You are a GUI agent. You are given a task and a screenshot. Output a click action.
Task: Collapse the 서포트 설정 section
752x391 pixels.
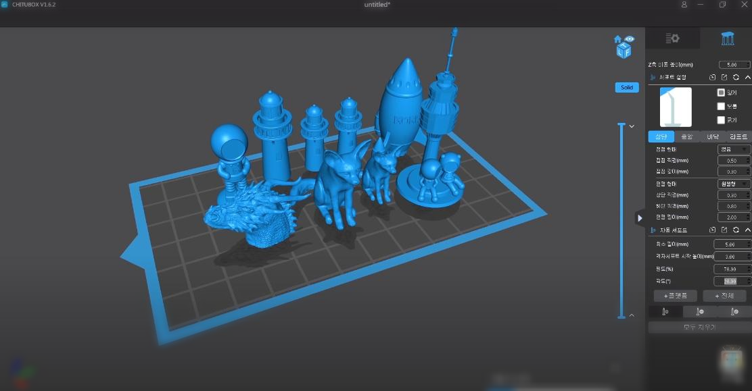click(747, 77)
